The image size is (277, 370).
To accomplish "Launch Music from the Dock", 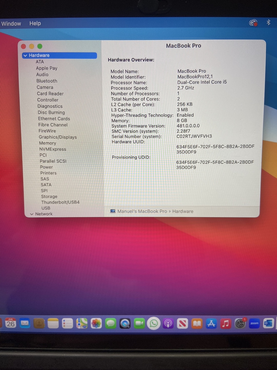I will click(x=225, y=323).
